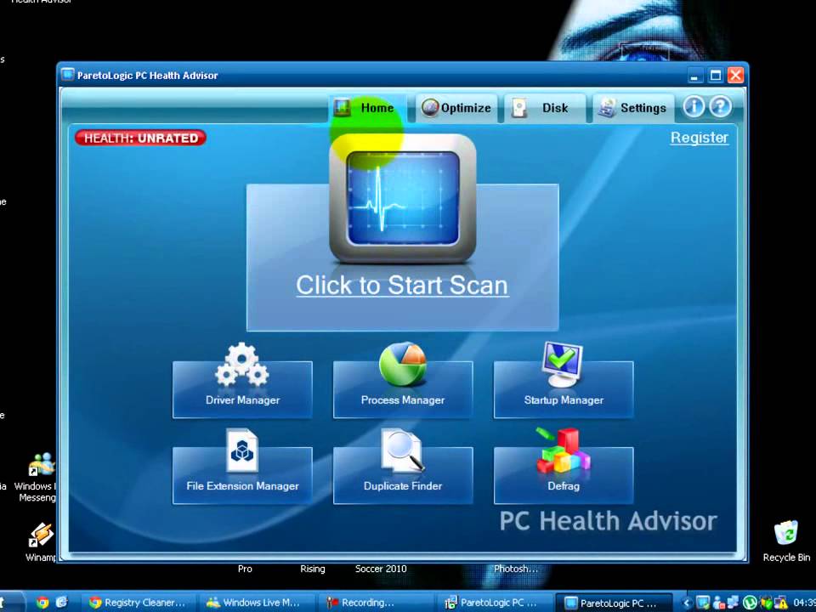Viewport: 816px width, 612px height.
Task: Click the Duplicate Finder magnifier icon
Action: tap(403, 450)
